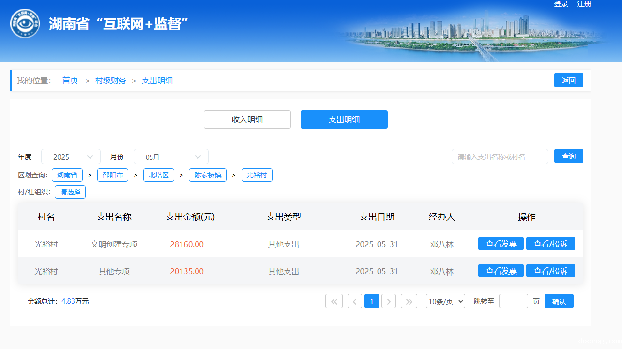Click the next page arrow

pos(389,301)
